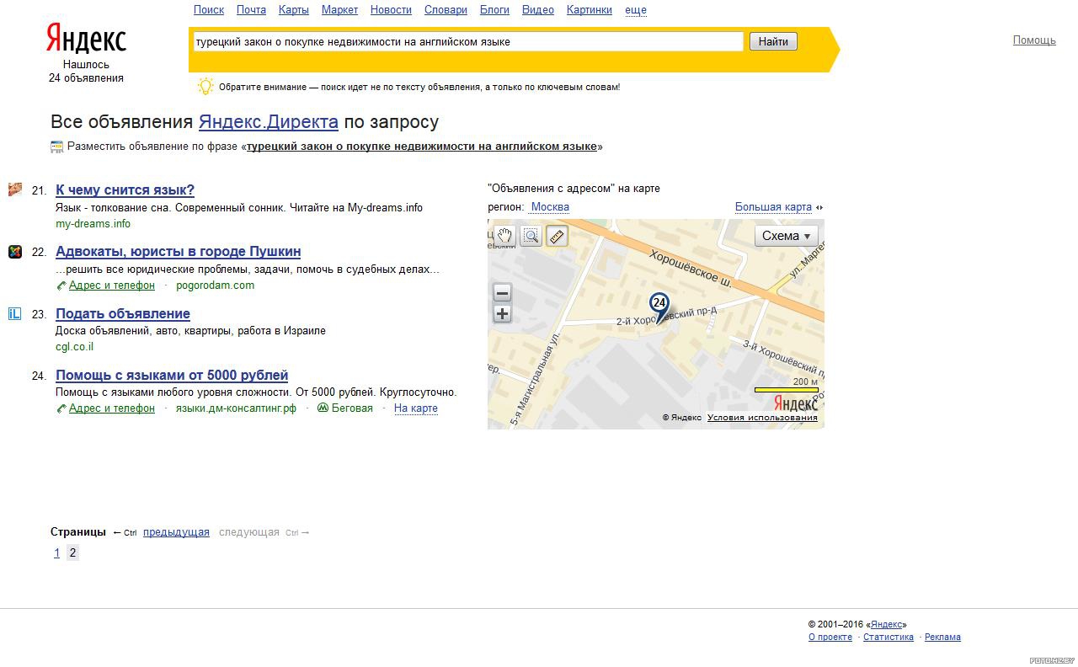
Task: Zoom in the map with plus button
Action: (502, 314)
